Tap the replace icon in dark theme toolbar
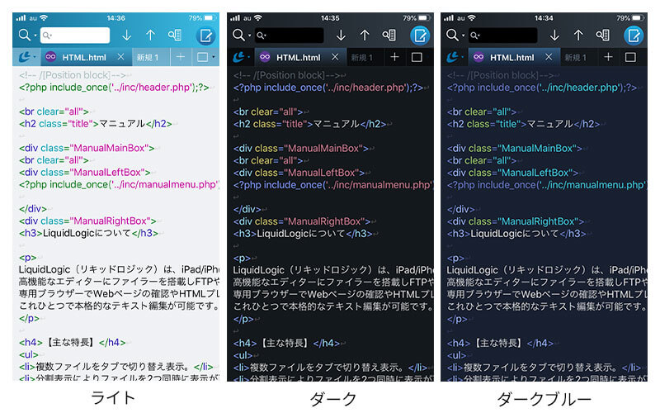Viewport: 660px width, 413px height. [x=389, y=35]
